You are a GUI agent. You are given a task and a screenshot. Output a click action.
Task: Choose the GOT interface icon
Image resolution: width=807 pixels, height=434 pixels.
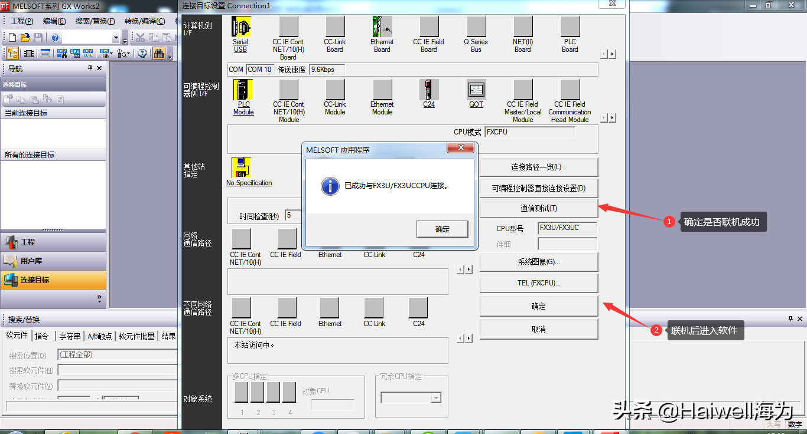pos(476,90)
